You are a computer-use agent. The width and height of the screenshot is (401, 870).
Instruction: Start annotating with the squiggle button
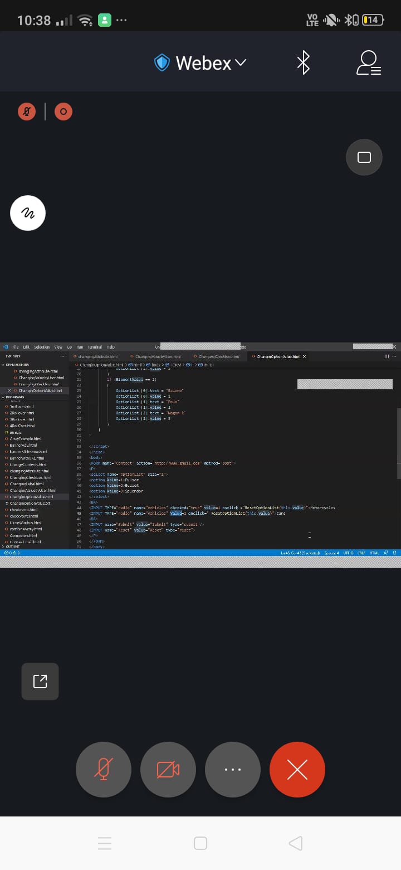(x=28, y=213)
